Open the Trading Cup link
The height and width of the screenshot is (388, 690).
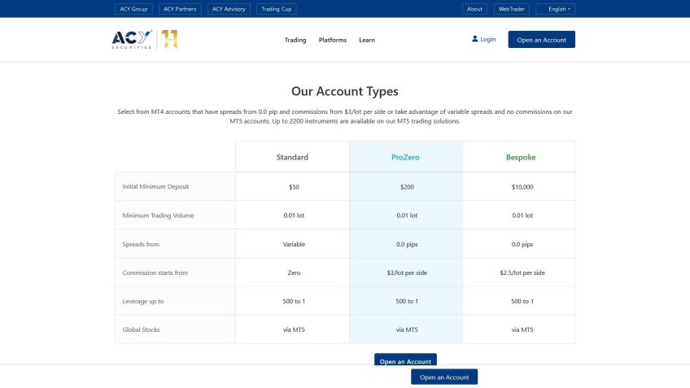tap(277, 9)
